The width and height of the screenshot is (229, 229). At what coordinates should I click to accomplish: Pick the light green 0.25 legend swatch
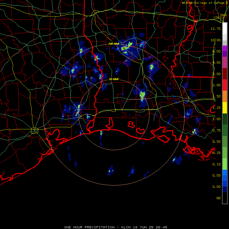[225, 153]
